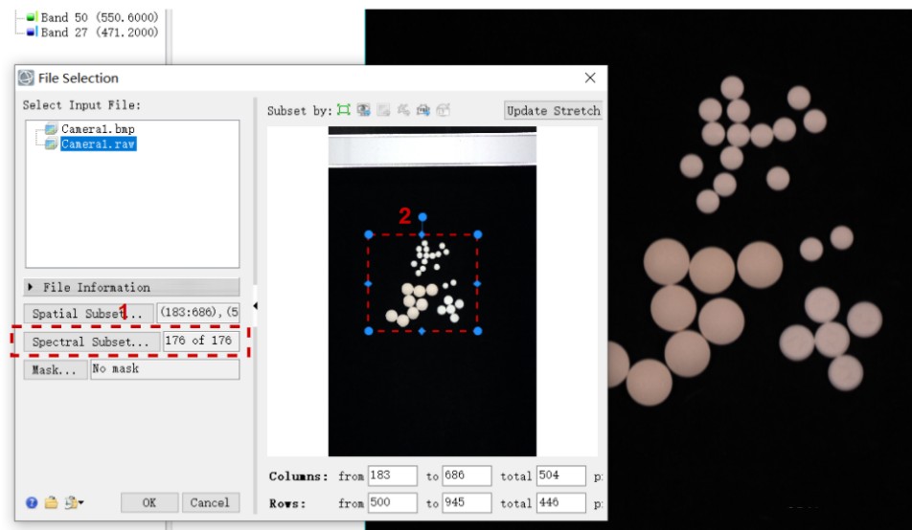Collapse the side panel with the black arrow
Screen dimensions: 912x530
(x=256, y=306)
